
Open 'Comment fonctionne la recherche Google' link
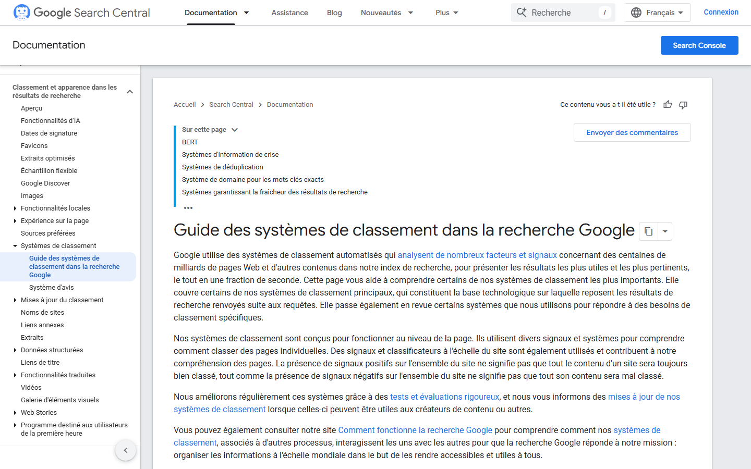[415, 430]
